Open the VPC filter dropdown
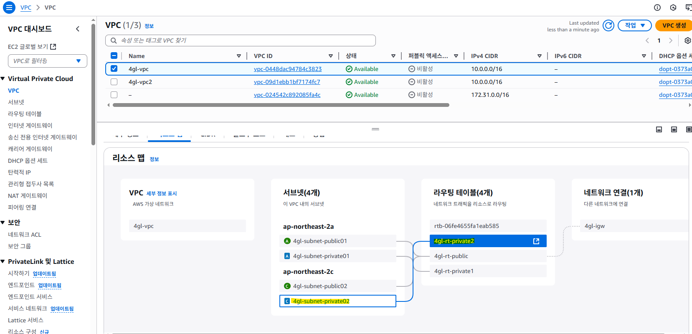 (x=48, y=61)
